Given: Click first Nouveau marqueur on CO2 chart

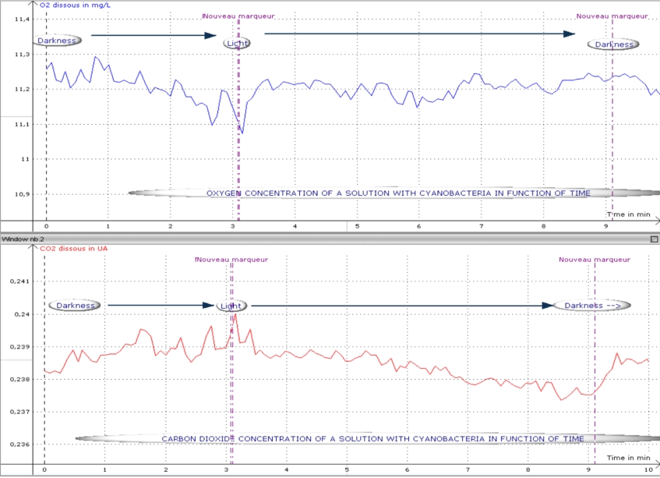Looking at the screenshot, I should coord(232,260).
